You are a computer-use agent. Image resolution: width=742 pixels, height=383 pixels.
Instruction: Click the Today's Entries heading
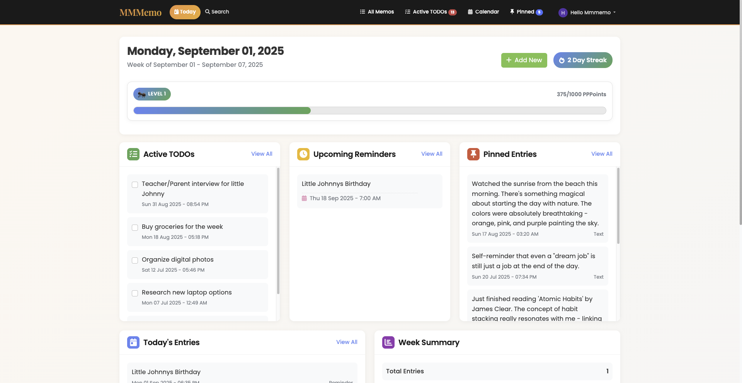pos(172,342)
